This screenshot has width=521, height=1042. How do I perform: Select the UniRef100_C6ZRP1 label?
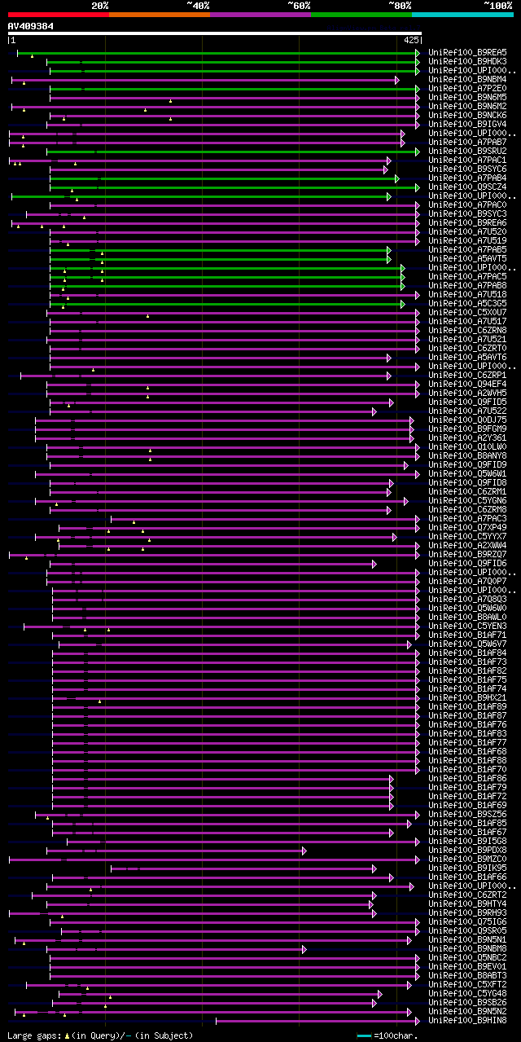click(x=467, y=375)
